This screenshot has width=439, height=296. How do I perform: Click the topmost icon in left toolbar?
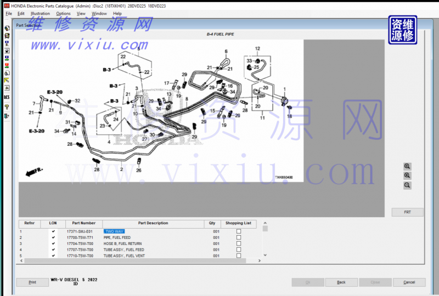7,29
